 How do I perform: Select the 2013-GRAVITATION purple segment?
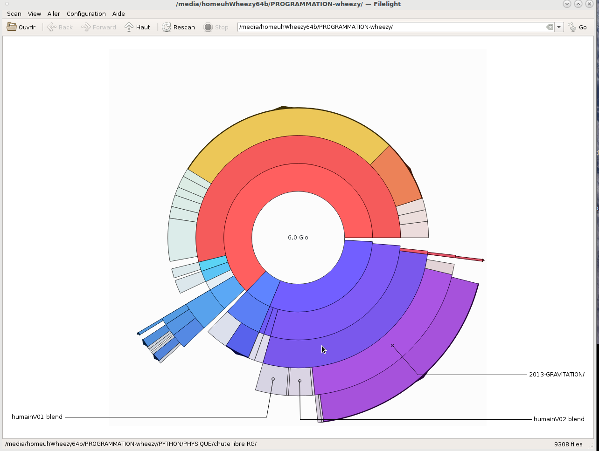(393, 345)
